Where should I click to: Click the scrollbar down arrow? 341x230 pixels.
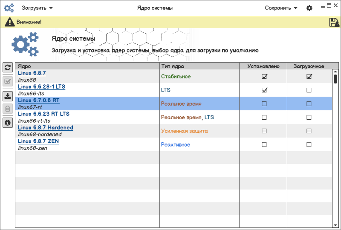[x=335, y=224]
